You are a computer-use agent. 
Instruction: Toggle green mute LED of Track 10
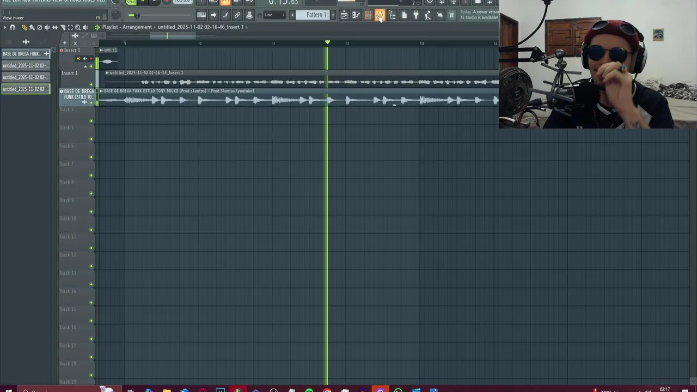(91, 230)
